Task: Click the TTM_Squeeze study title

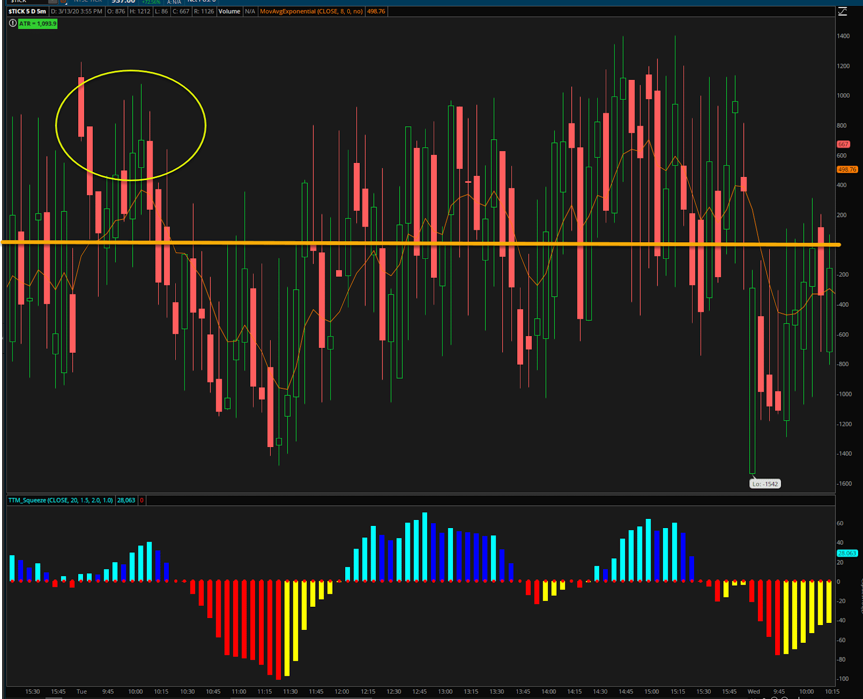Action: (60, 501)
